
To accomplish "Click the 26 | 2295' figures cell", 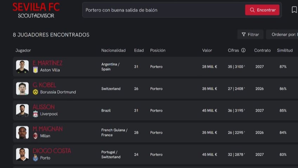I will tap(237, 132).
